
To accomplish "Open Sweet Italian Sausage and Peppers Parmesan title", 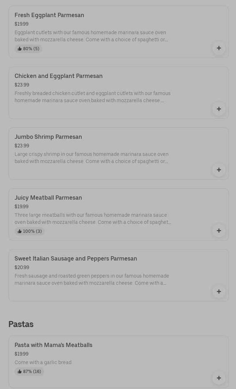I will pyautogui.click(x=76, y=258).
